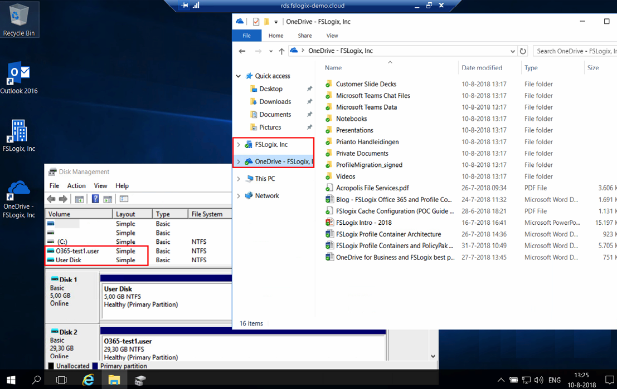Click properties checkmark icon in Explorer title bar

point(256,22)
